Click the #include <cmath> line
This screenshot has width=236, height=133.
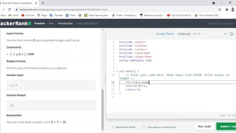pos(132,42)
